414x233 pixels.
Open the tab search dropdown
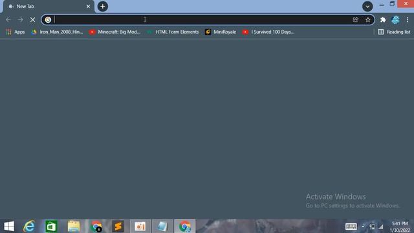pyautogui.click(x=367, y=6)
